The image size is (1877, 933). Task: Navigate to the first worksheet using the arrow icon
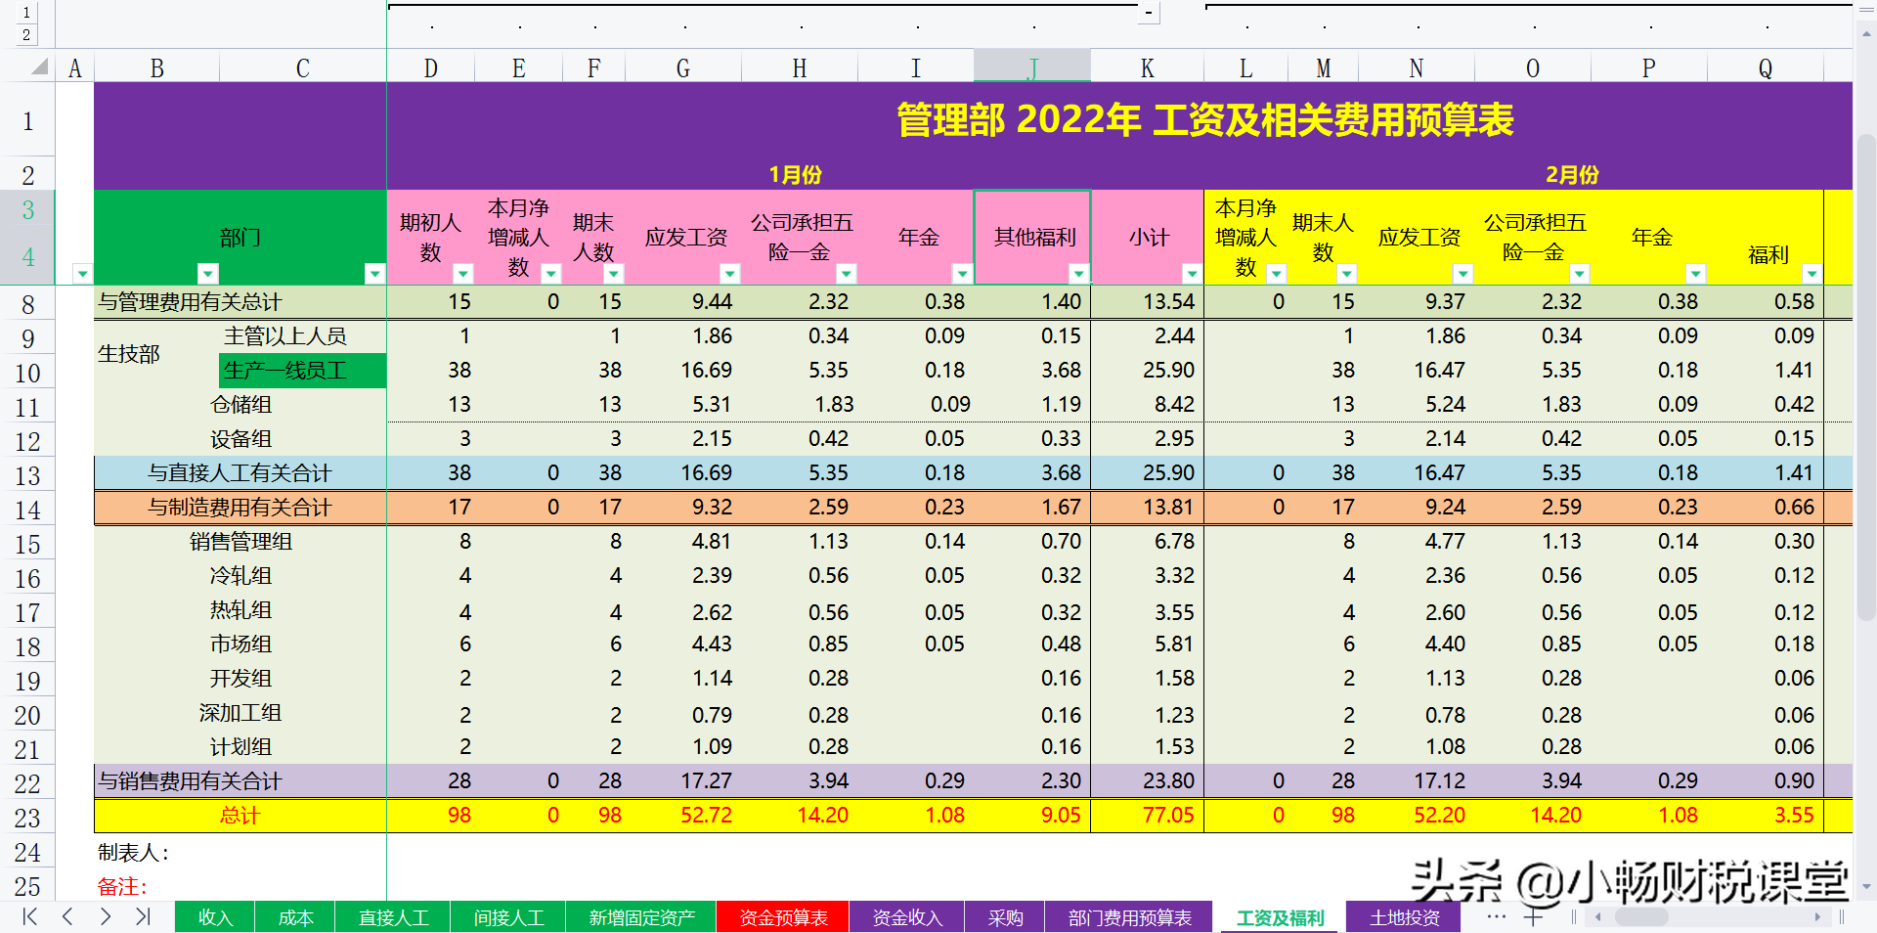pos(28,917)
